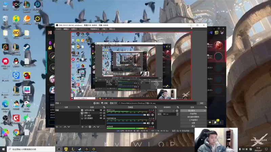Toggle visibility of the window capture source
Screen dimensions: 271x152
click(101, 116)
